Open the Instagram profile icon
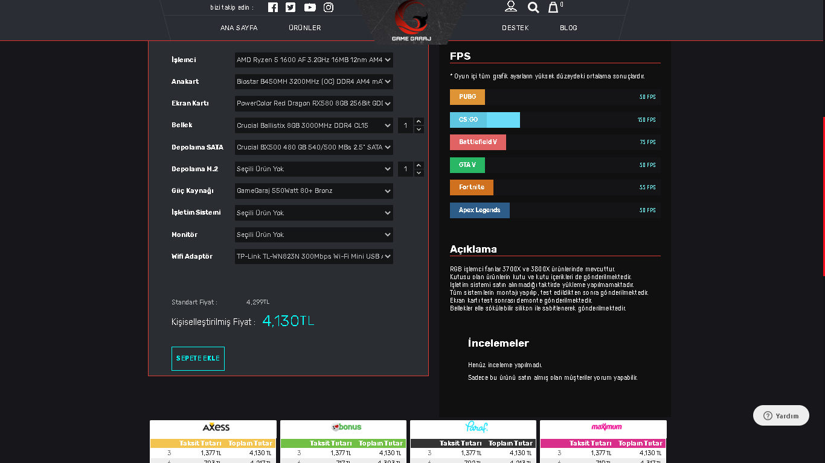Viewport: 825px width, 463px height. coord(329,7)
